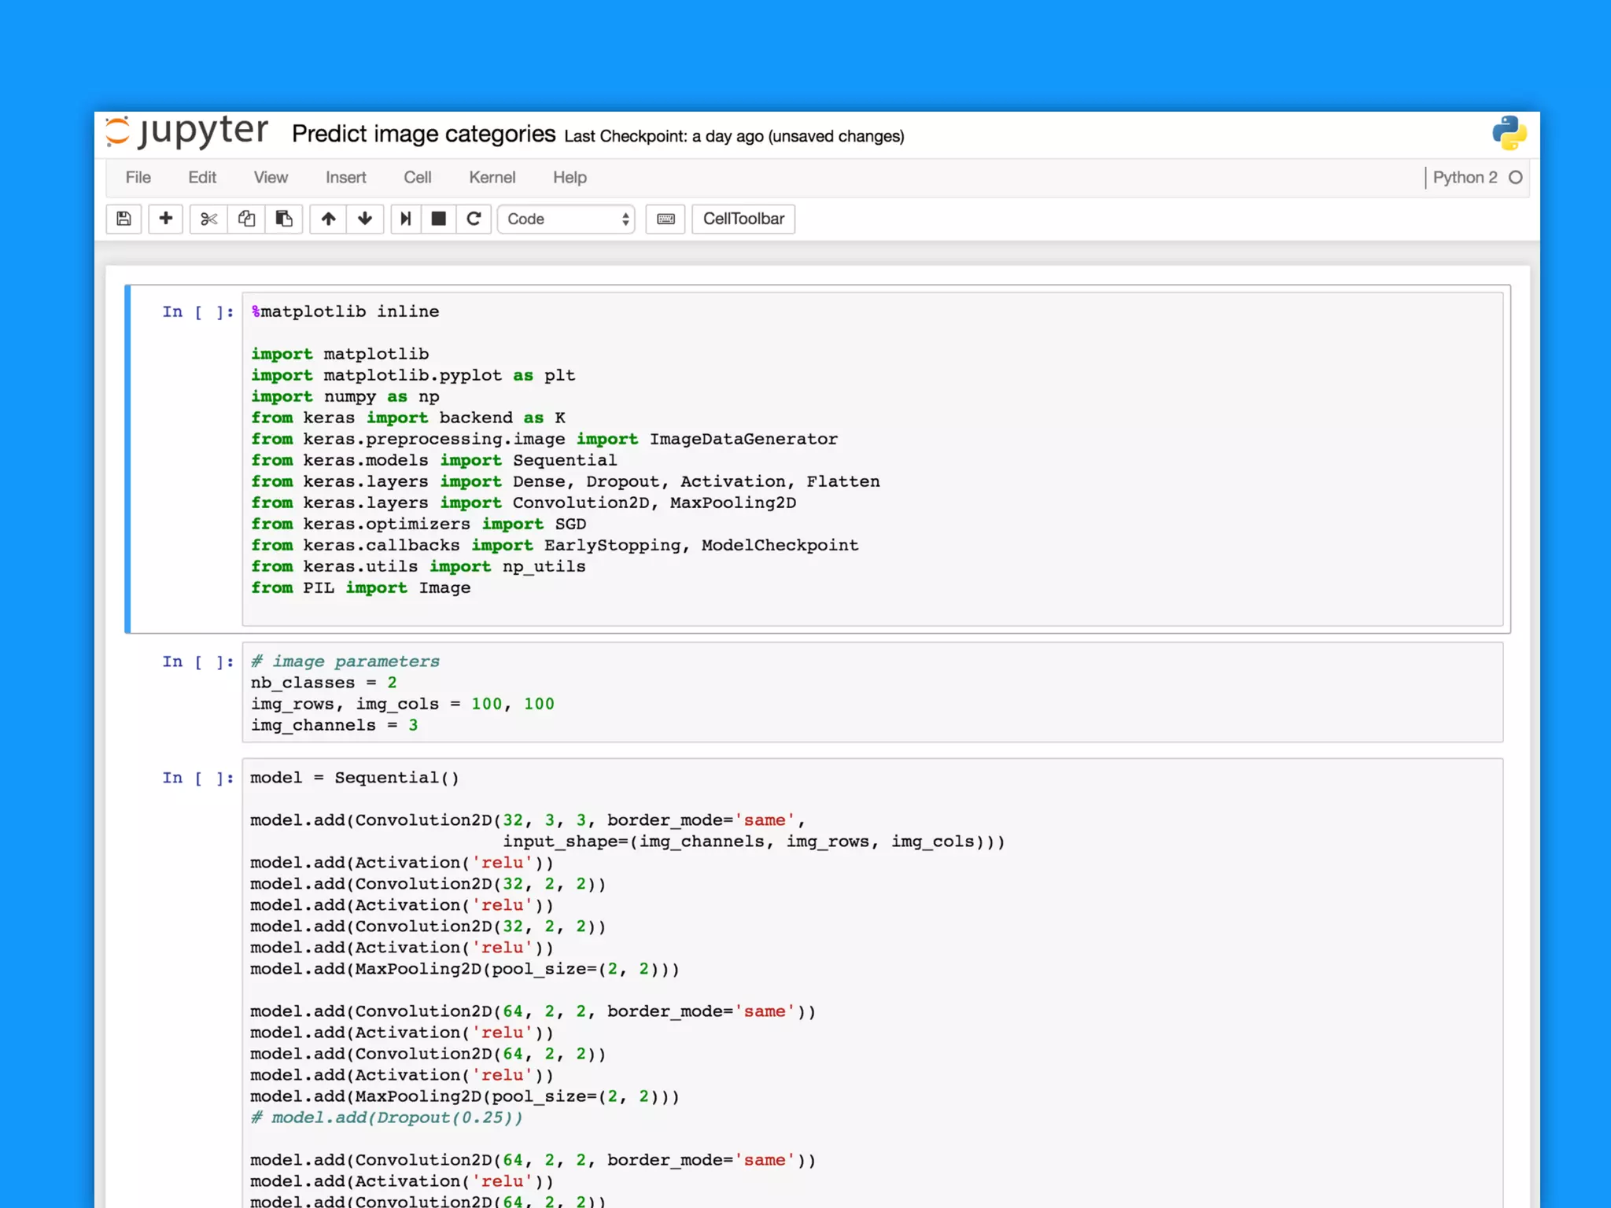Open the File menu
The image size is (1611, 1208).
pyautogui.click(x=138, y=178)
